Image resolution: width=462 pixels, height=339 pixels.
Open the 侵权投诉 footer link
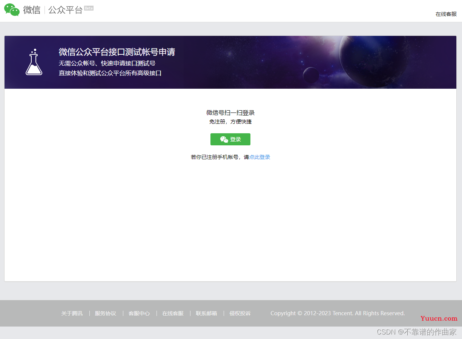(x=240, y=313)
